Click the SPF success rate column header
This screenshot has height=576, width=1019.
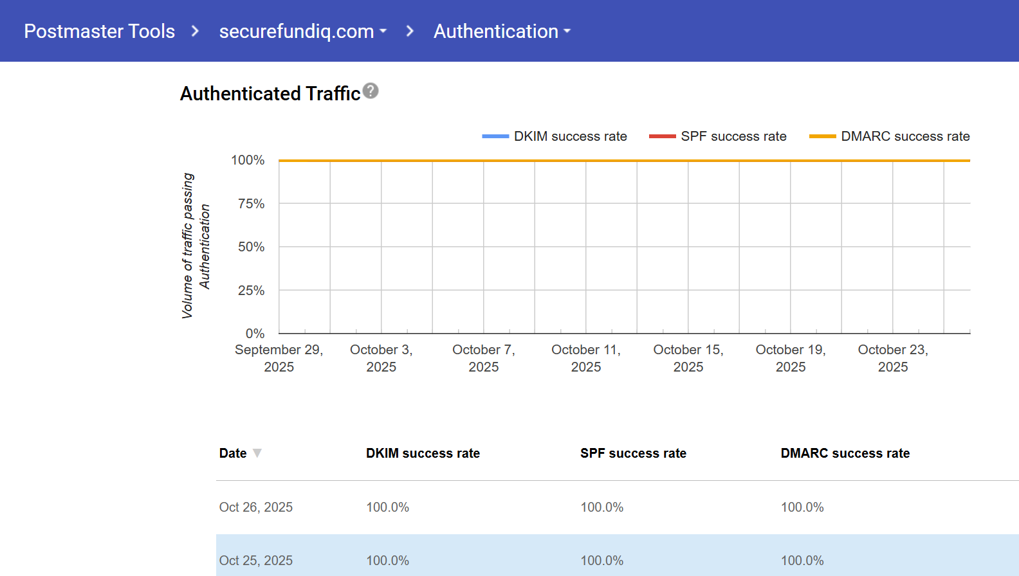(633, 453)
